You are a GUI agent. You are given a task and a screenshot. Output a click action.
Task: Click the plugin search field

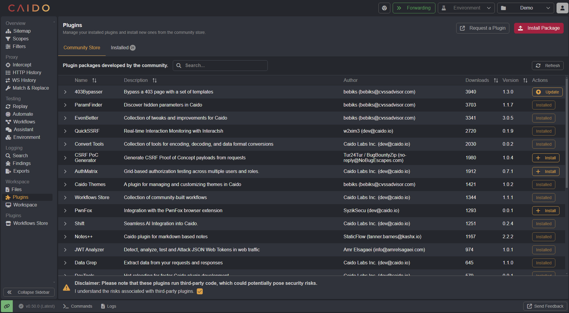point(220,65)
